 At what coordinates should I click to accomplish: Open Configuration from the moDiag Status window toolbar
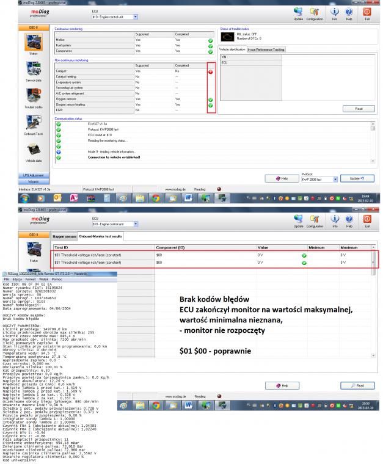315,14
